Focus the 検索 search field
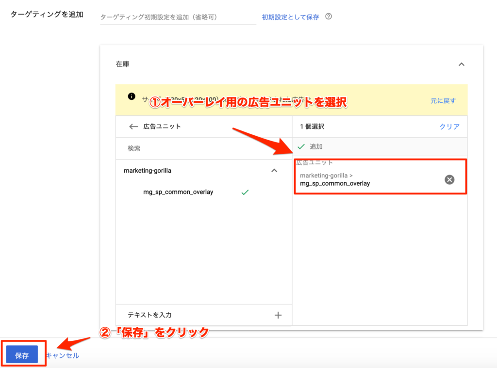This screenshot has height=368, width=497. [x=204, y=148]
